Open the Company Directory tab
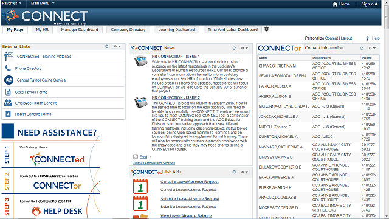The width and height of the screenshot is (389, 219). click(128, 30)
